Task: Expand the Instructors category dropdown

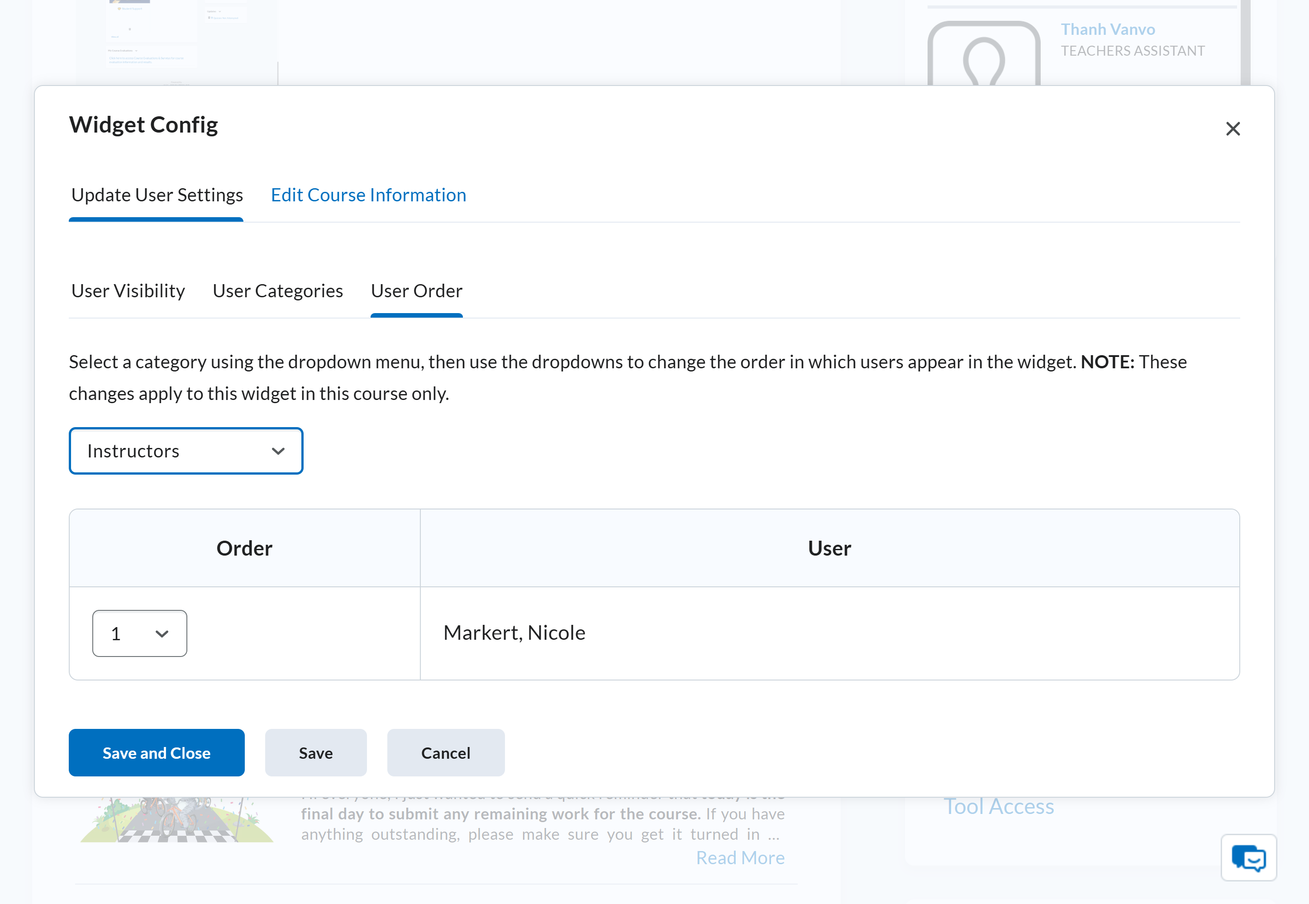Action: click(186, 451)
